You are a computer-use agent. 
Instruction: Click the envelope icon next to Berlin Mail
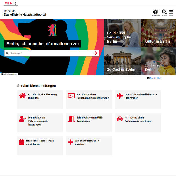(x=148, y=78)
